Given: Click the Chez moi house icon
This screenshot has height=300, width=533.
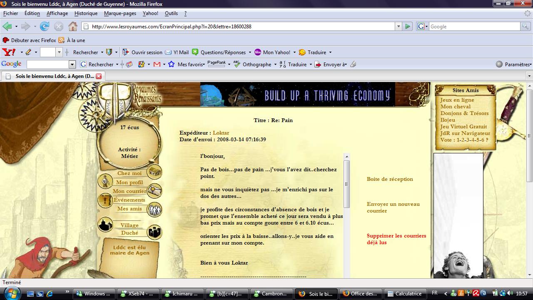Looking at the screenshot, I should (x=154, y=172).
